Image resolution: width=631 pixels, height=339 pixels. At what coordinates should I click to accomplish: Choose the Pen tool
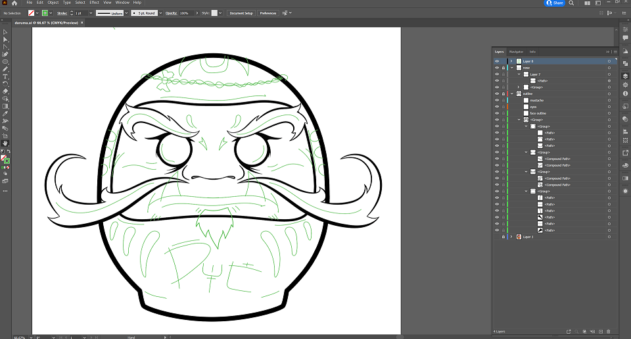pos(5,55)
